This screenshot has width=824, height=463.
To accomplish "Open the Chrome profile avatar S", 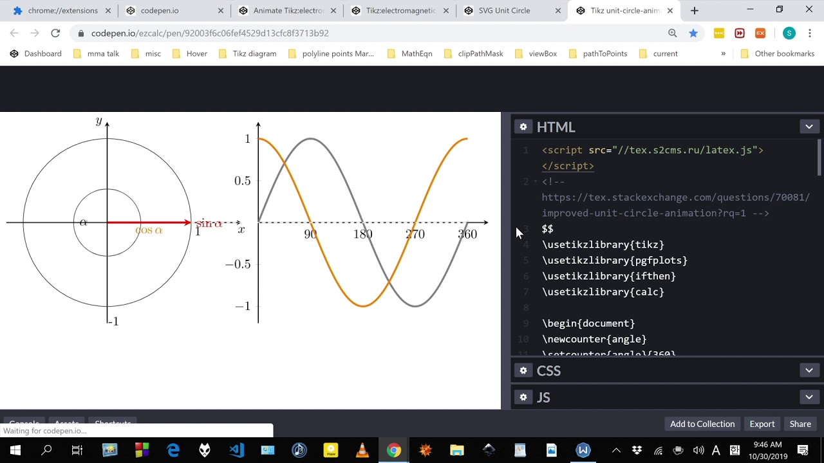I will [x=789, y=33].
